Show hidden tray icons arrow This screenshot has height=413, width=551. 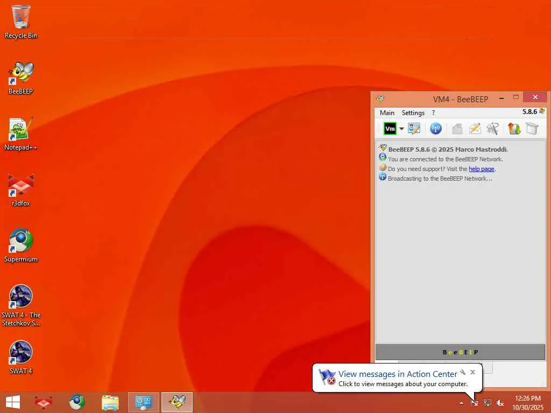[x=461, y=403]
